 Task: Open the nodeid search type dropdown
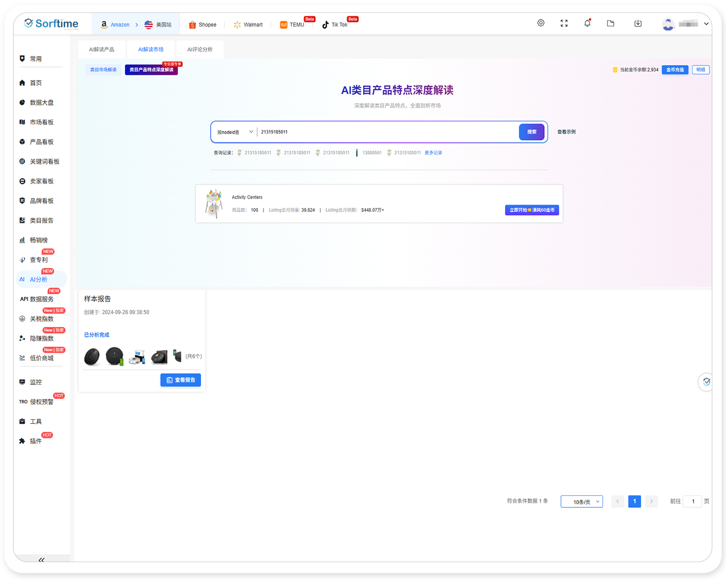point(234,132)
